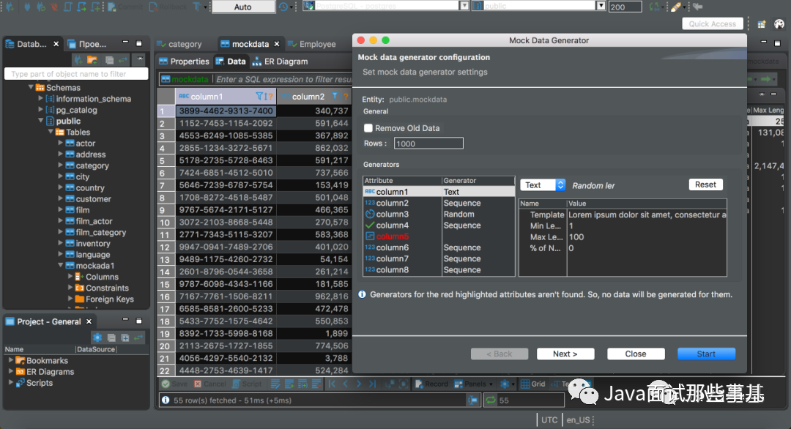Viewport: 791px width, 429px height.
Task: Jump to the last row in results toolbar
Action: pyautogui.click(x=372, y=384)
